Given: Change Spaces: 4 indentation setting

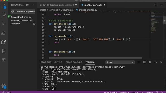Looking at the screenshot, I should [x=124, y=92].
